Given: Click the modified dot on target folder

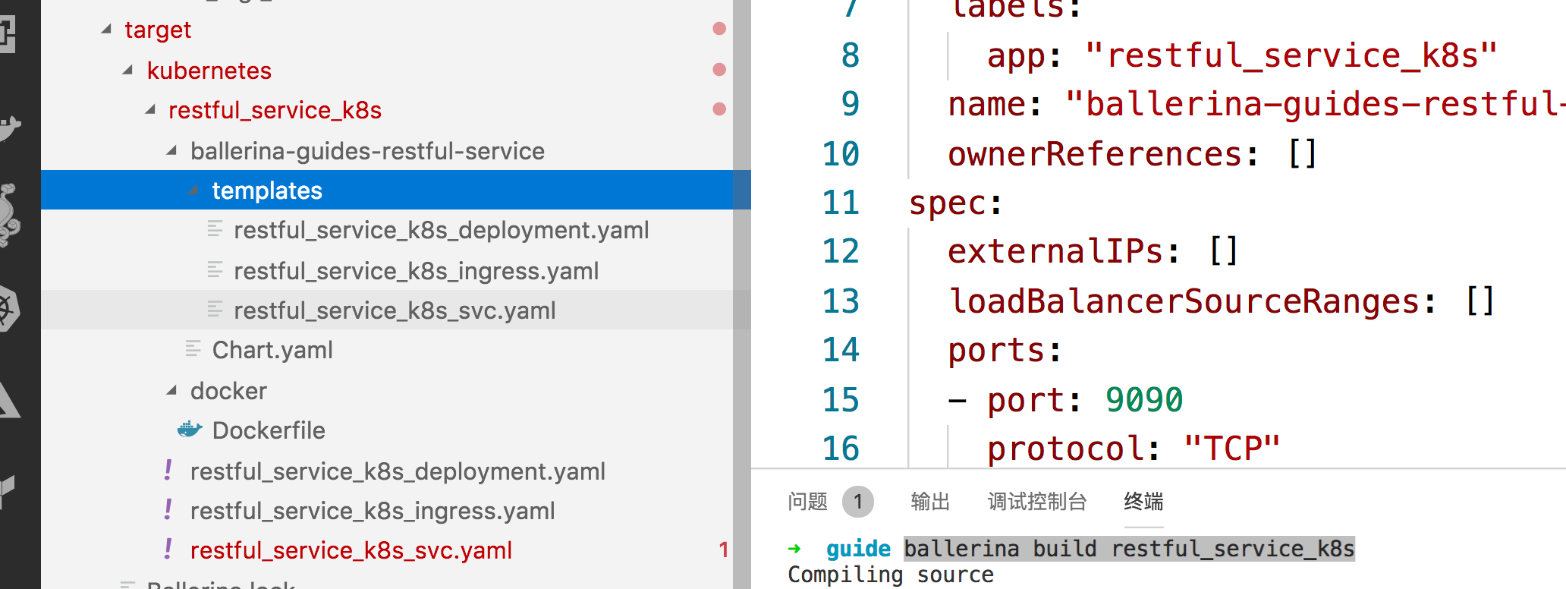Looking at the screenshot, I should point(719,29).
